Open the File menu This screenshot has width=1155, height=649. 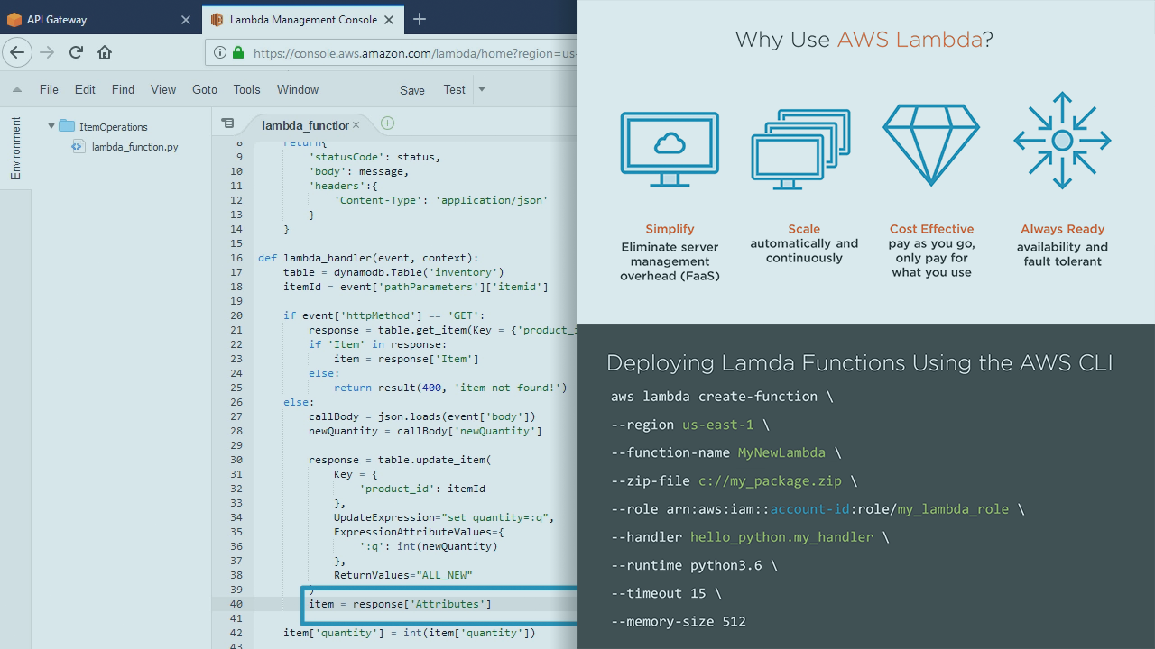49,90
